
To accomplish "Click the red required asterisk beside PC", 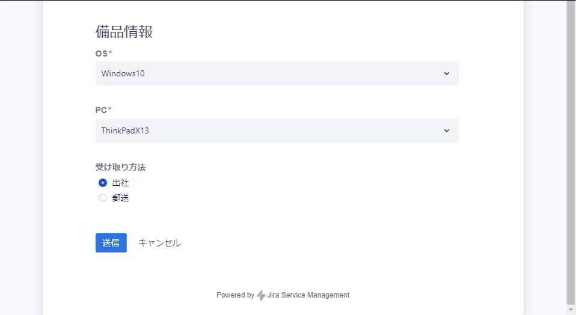I will (109, 109).
